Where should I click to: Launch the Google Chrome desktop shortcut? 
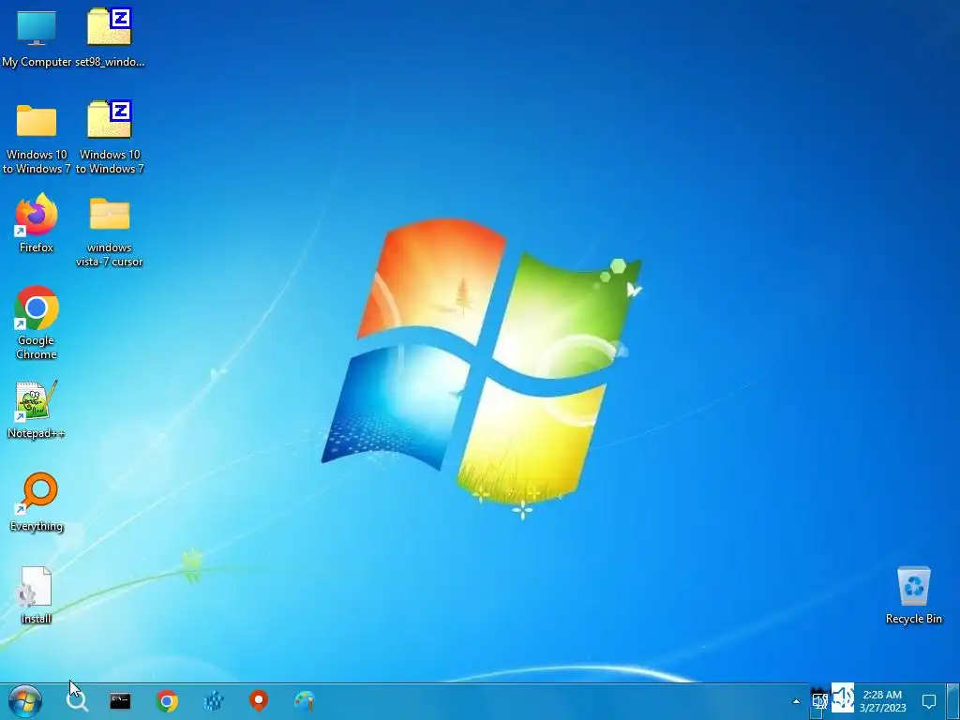(37, 322)
